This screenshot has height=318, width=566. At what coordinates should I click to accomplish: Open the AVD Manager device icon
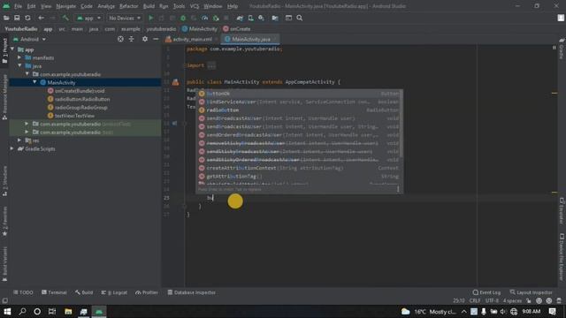point(250,18)
